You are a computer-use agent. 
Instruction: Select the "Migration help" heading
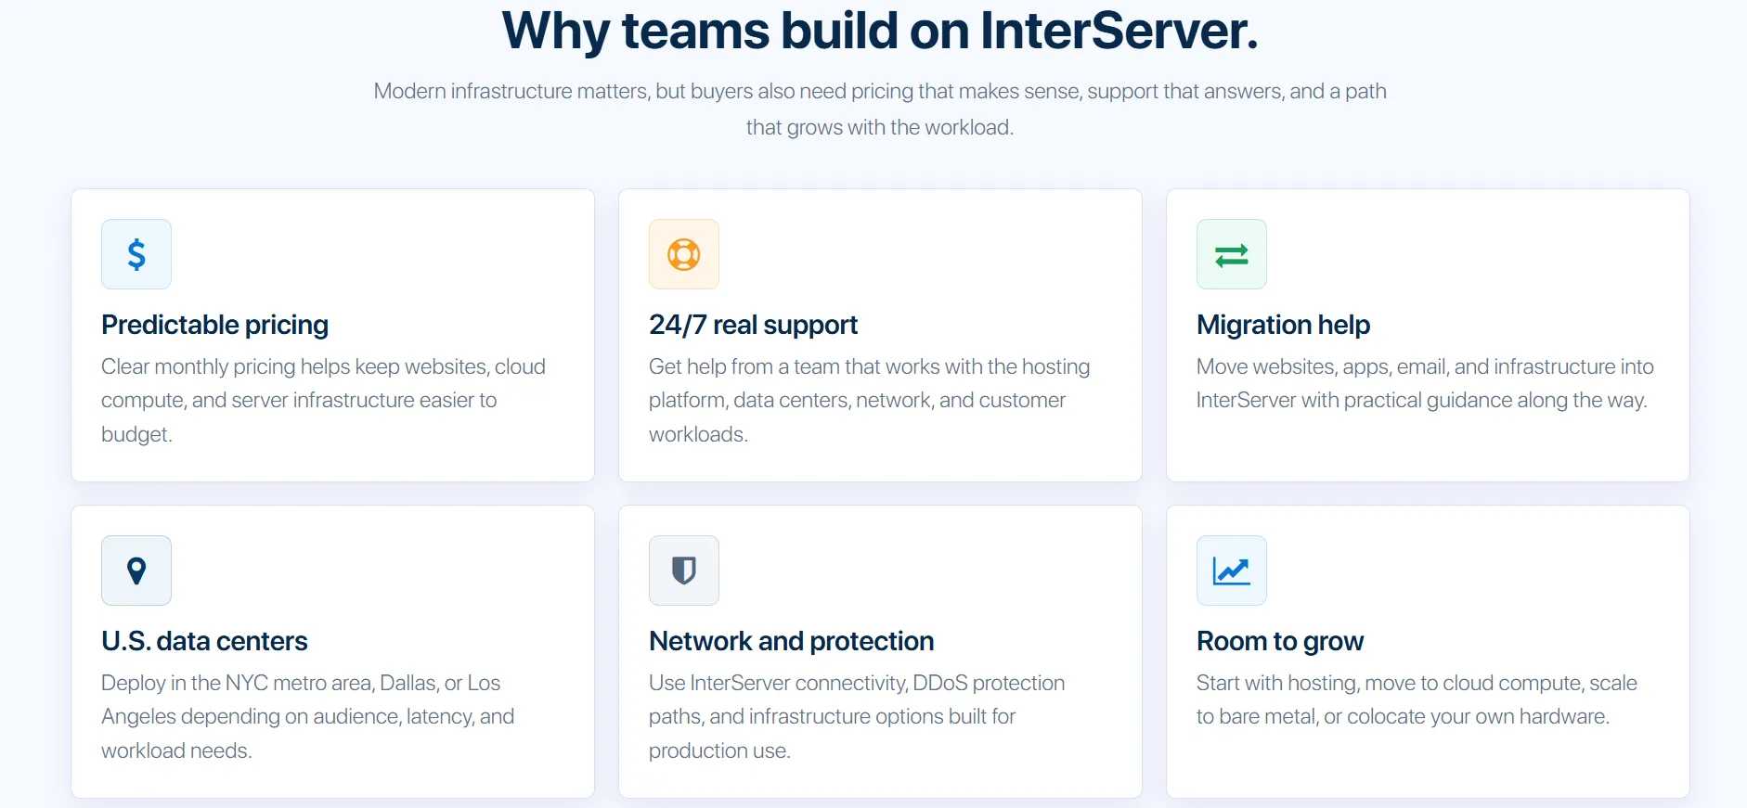[1283, 325]
